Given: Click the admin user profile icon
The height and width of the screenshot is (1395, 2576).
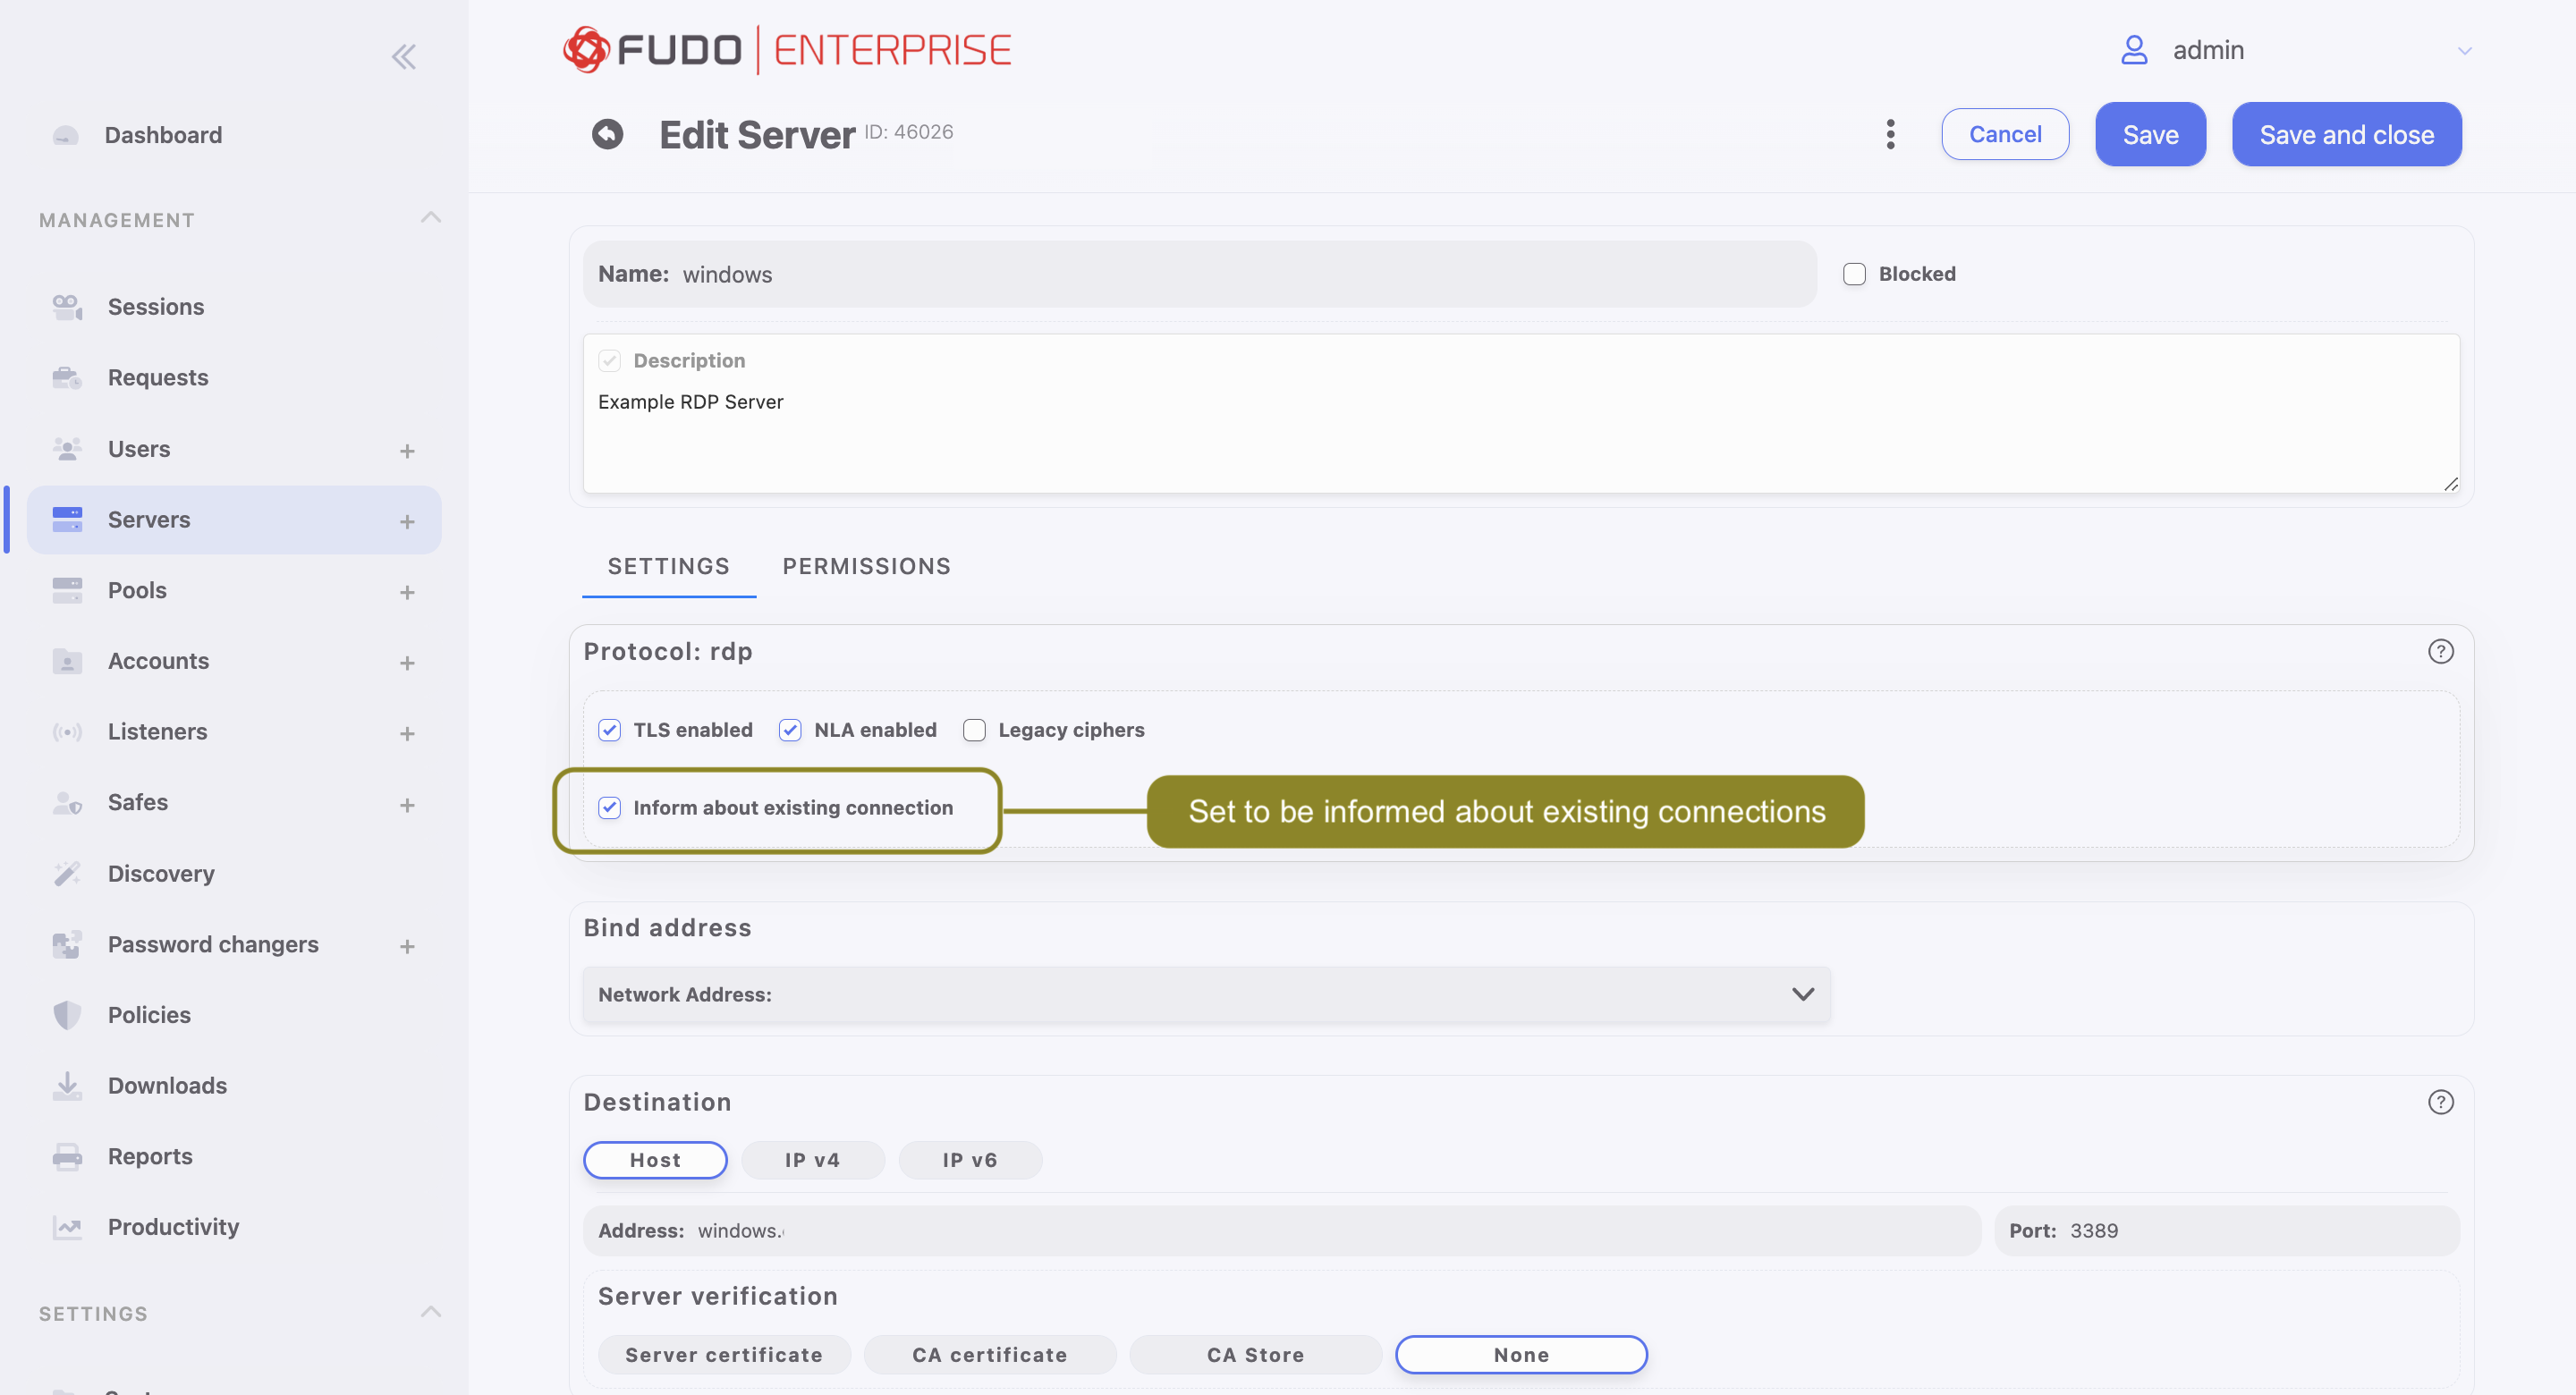Looking at the screenshot, I should (2133, 50).
